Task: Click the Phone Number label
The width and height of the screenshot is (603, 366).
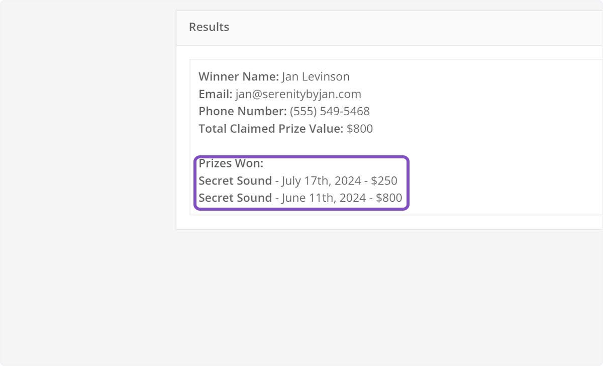Action: (x=242, y=112)
